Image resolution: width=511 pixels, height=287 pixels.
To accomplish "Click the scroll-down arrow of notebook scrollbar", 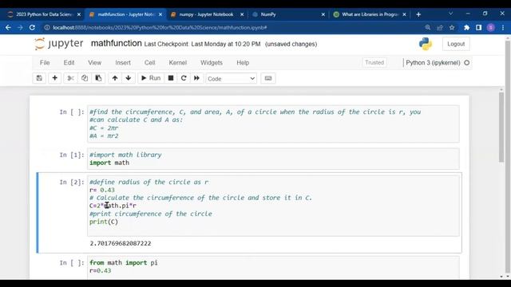I will point(501,277).
